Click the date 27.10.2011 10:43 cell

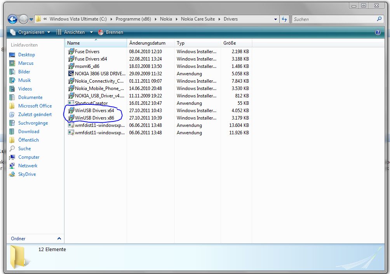coord(146,111)
